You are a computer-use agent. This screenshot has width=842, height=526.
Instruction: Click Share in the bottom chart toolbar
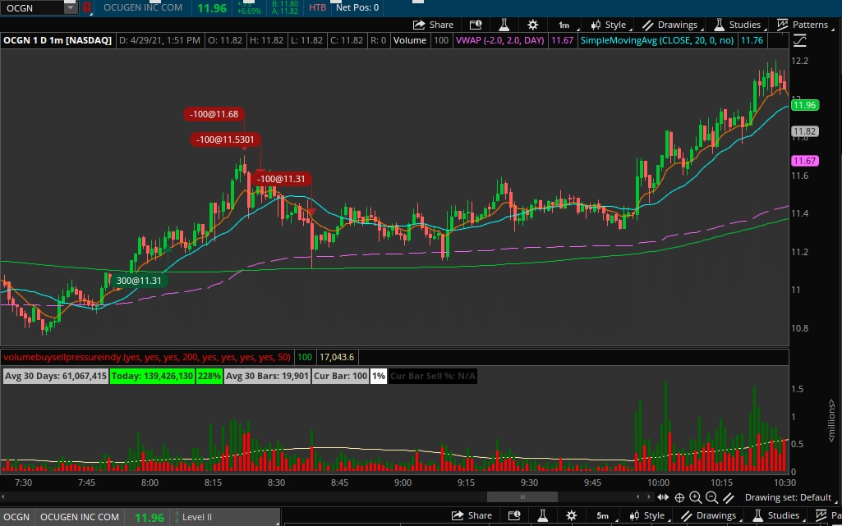[472, 515]
